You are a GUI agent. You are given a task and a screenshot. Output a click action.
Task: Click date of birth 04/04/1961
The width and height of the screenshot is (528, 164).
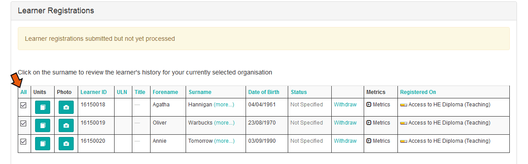(x=262, y=105)
